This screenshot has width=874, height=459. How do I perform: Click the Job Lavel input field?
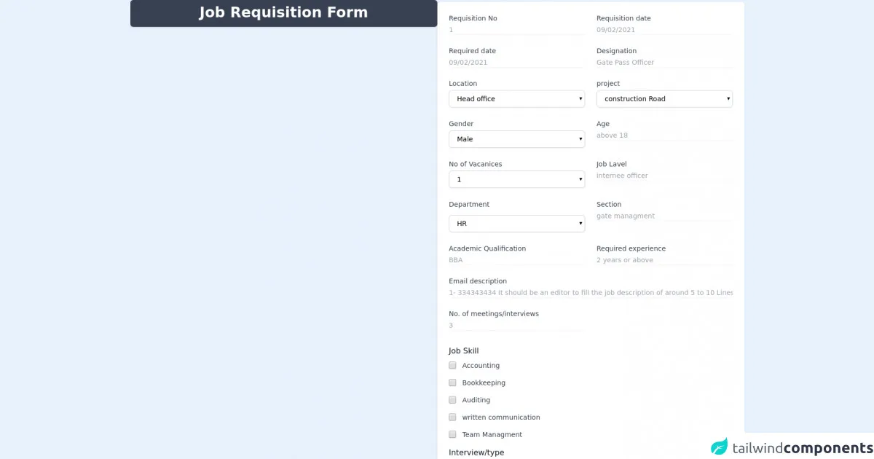point(664,176)
